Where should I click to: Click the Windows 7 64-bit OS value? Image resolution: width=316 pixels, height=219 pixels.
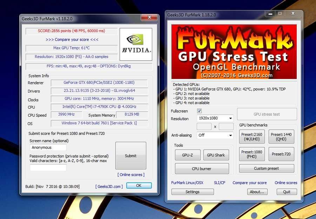[99, 123]
